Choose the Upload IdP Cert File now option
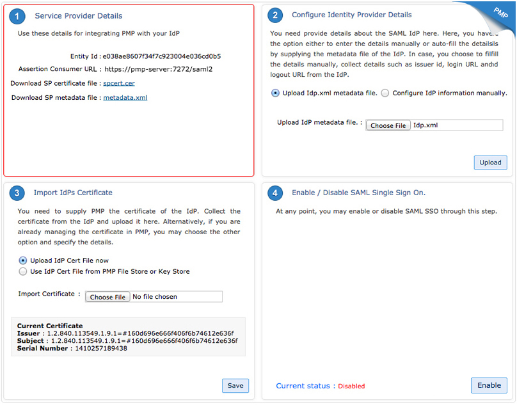517x405 pixels. (23, 260)
